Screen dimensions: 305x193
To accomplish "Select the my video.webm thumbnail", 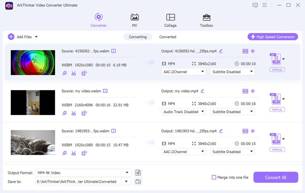I will coord(33,102).
